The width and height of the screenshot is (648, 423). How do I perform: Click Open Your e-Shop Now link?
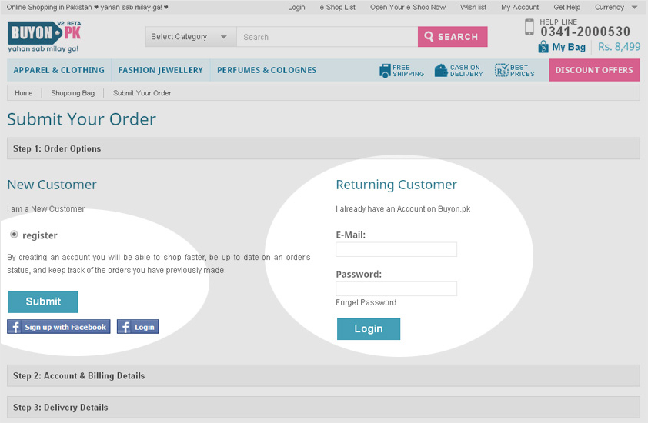[407, 7]
